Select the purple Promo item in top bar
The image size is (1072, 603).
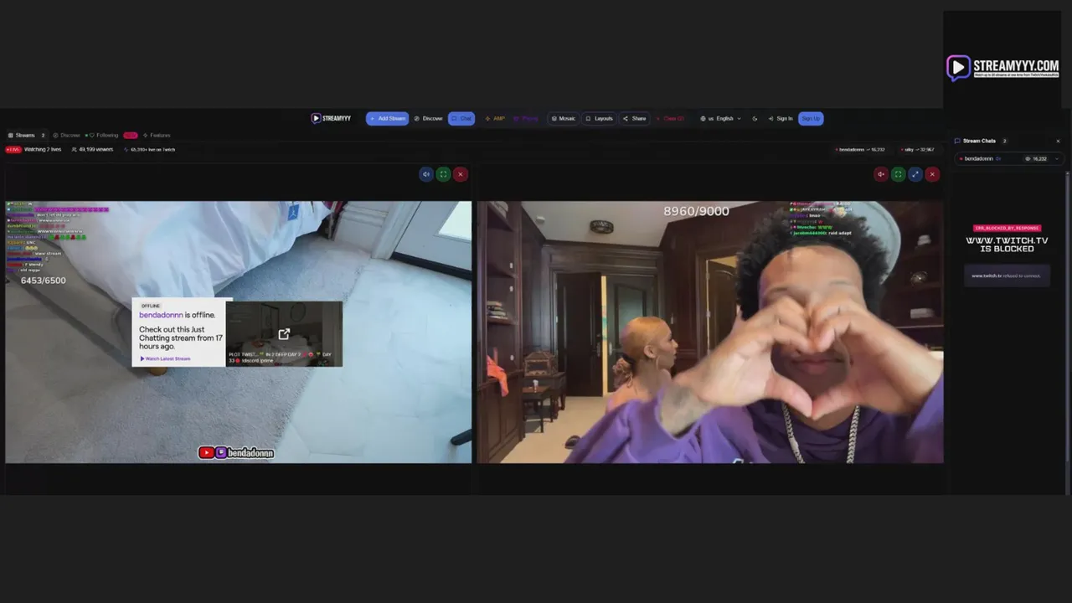(x=526, y=118)
